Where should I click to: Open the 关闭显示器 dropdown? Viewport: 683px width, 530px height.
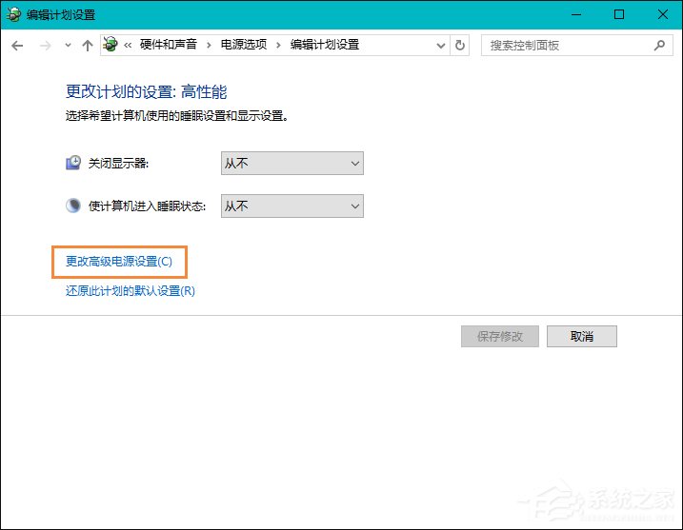click(x=292, y=163)
